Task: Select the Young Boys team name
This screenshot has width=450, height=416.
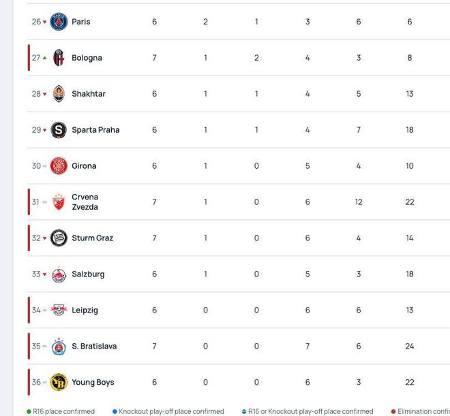Action: point(93,383)
